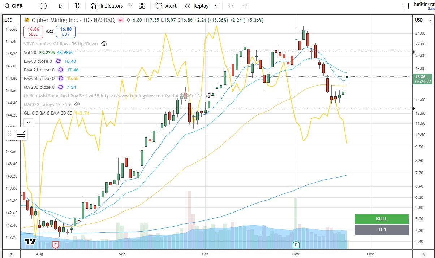435x258 pixels.
Task: Click the earnings E marker in November
Action: click(296, 244)
